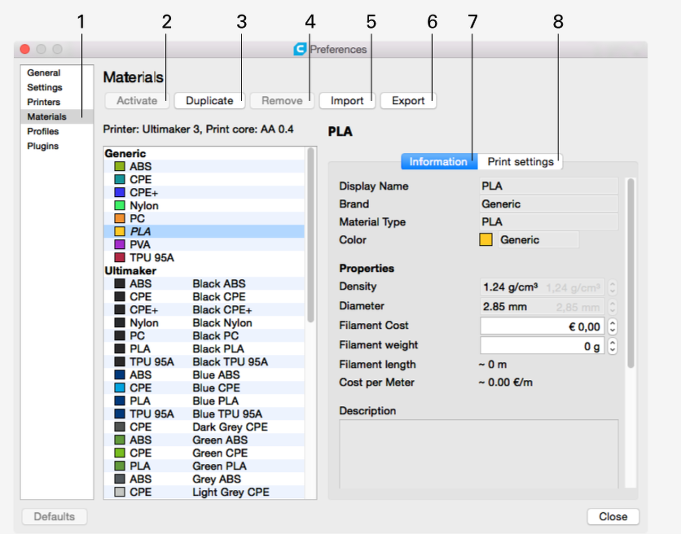Click the Display Name field
Viewport: 681px width, 534px height.
pos(549,186)
